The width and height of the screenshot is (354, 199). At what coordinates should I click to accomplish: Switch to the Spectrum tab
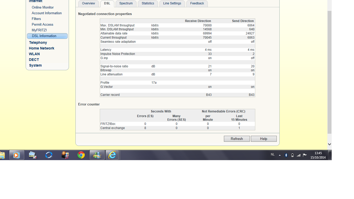126,3
